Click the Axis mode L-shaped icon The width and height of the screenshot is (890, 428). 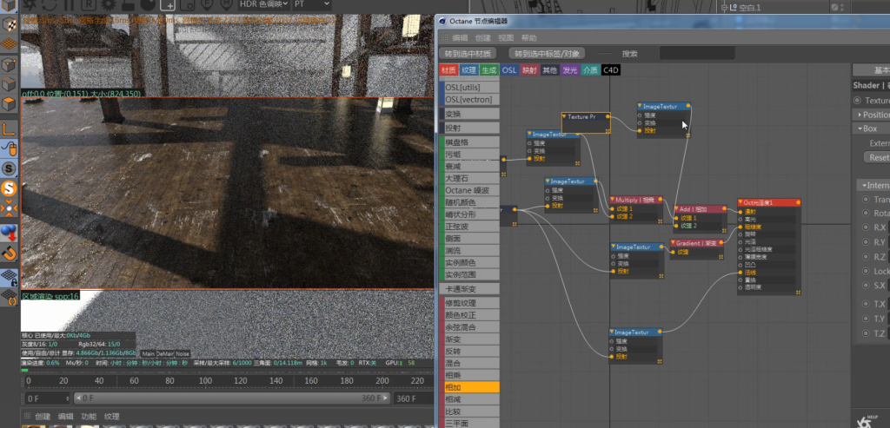coord(9,129)
